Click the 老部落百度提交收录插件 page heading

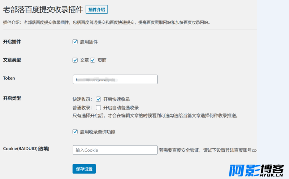[x=43, y=10]
